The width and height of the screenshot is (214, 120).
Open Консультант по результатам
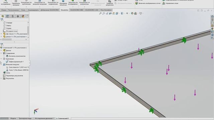[84, 3]
